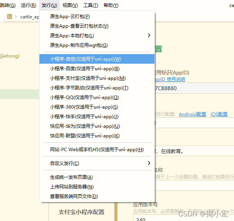Image resolution: width=234 pixels, height=221 pixels.
Task: Choose 原生App-制作应用wgt包(G)
Action: pos(97,45)
